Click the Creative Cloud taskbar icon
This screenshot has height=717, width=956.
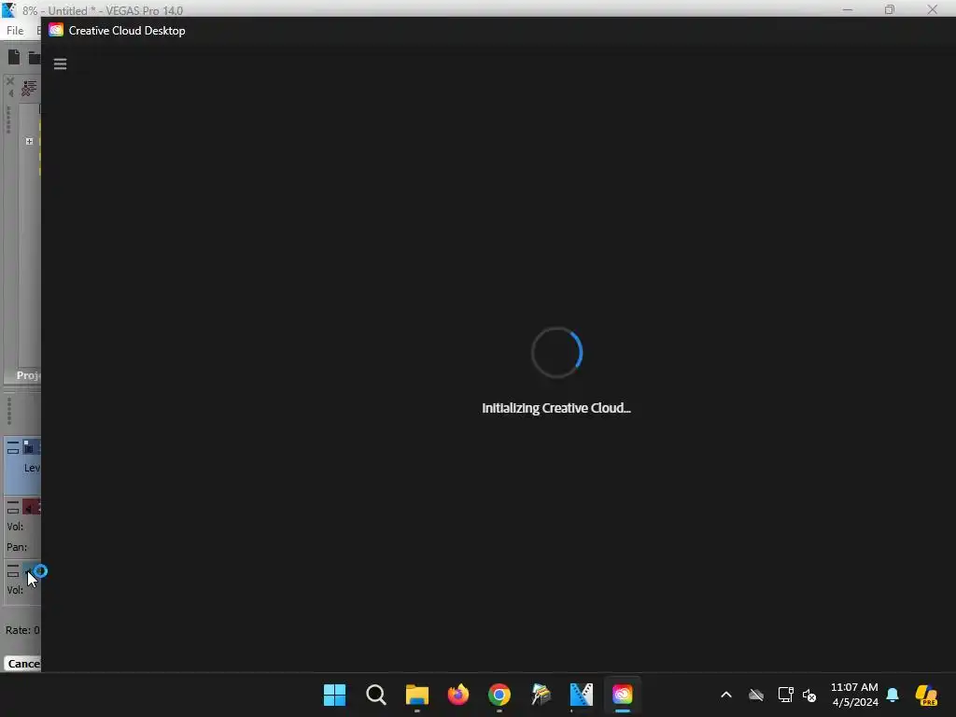(623, 695)
